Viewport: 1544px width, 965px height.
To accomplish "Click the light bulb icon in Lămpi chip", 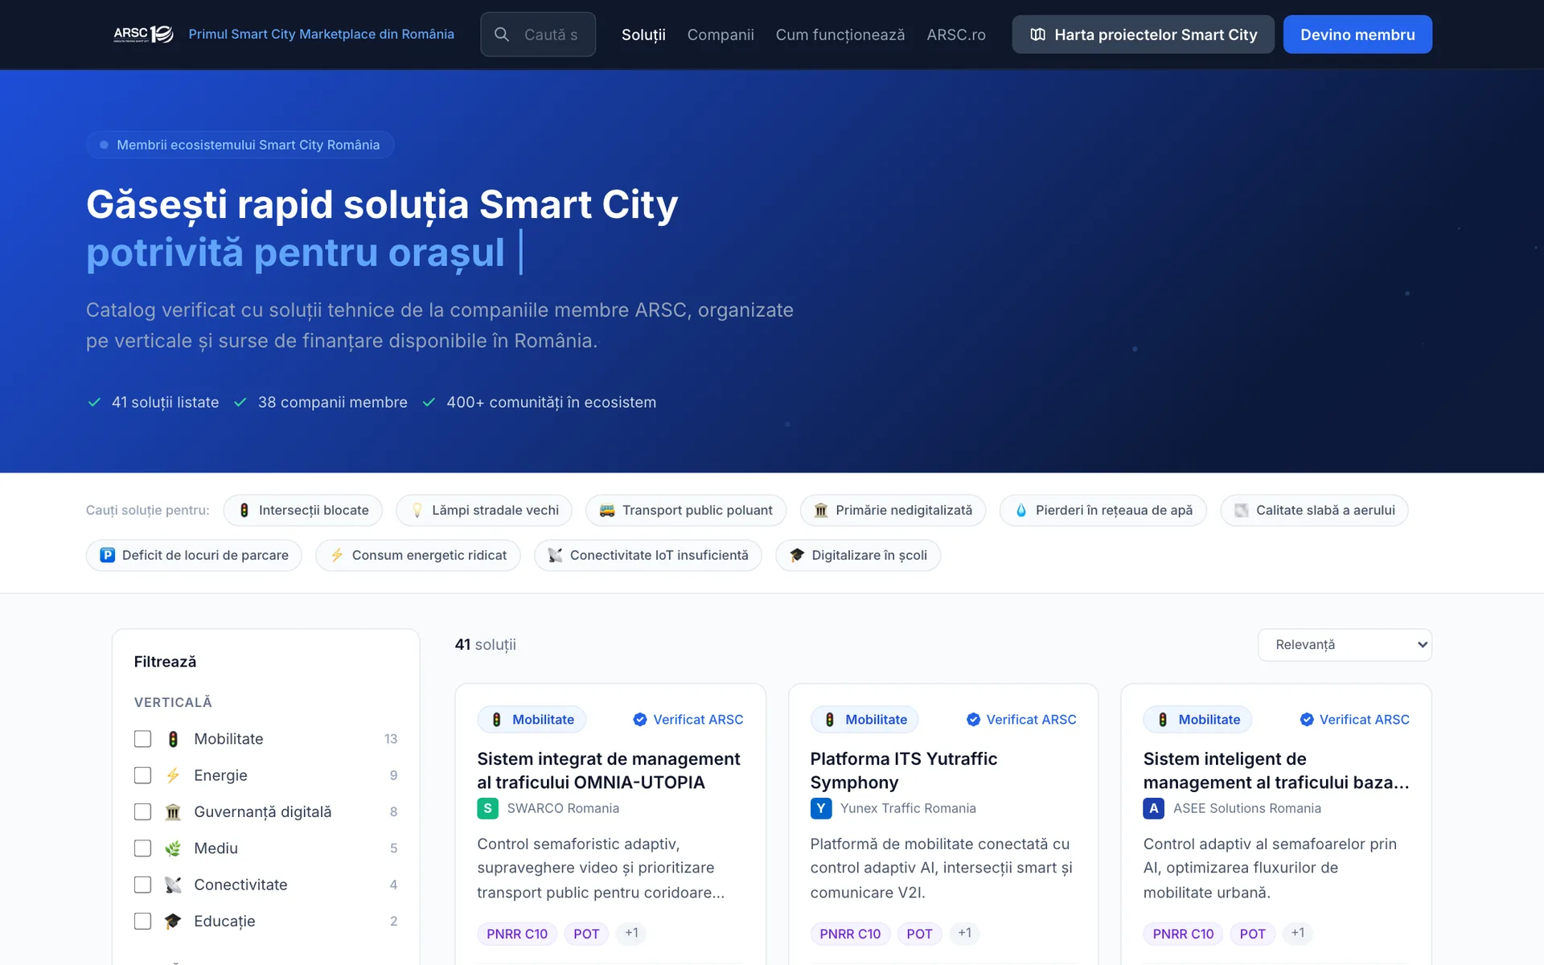I will coord(417,510).
